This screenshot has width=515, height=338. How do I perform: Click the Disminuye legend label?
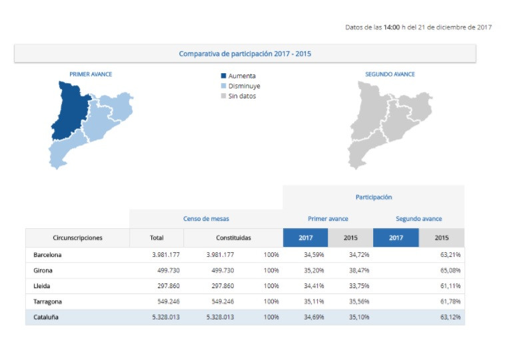click(245, 86)
